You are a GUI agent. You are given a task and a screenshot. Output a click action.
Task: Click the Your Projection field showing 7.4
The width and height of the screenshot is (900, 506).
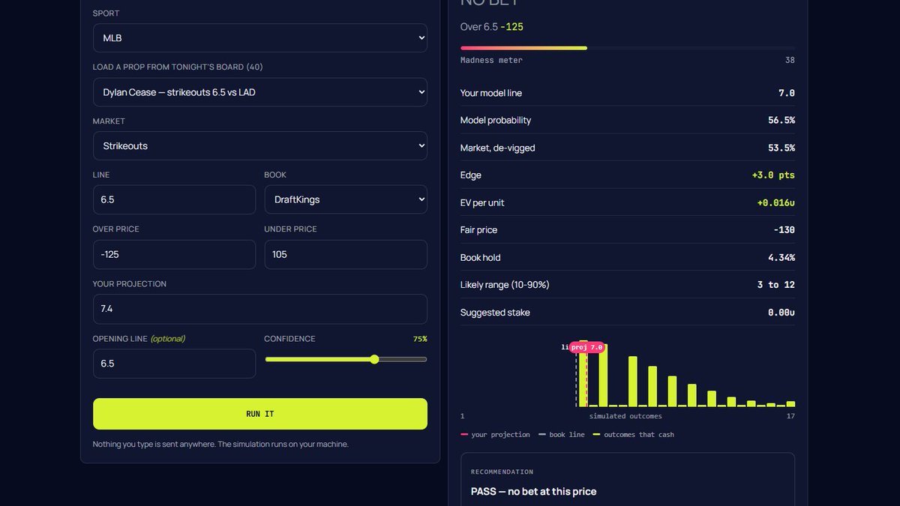click(x=259, y=309)
